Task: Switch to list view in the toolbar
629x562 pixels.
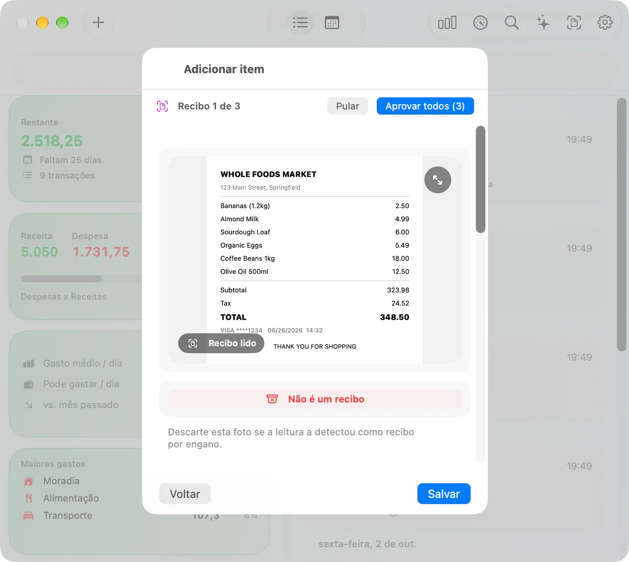Action: pyautogui.click(x=300, y=22)
